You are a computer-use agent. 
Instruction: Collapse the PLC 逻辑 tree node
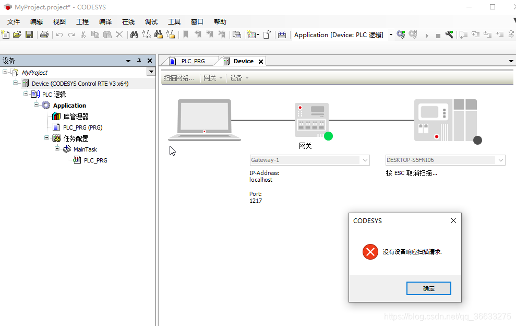point(26,94)
